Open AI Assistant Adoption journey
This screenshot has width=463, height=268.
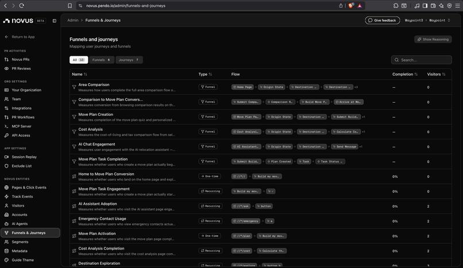coord(260,207)
